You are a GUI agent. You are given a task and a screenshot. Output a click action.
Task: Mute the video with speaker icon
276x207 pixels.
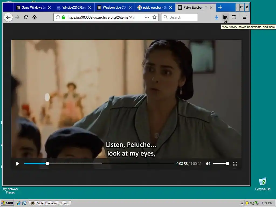(208, 164)
